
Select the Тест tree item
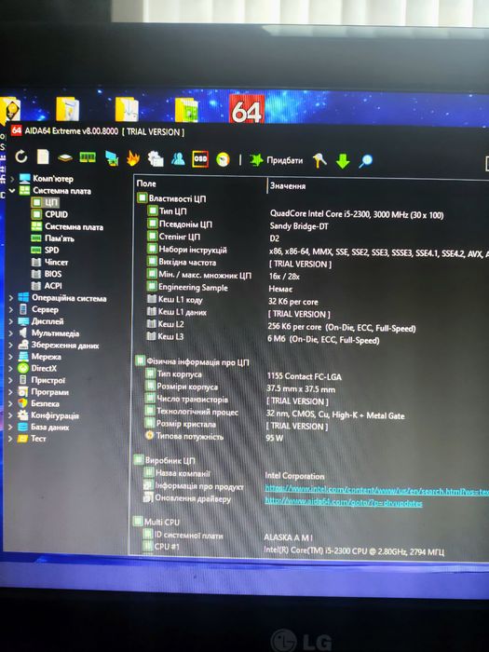pyautogui.click(x=32, y=439)
